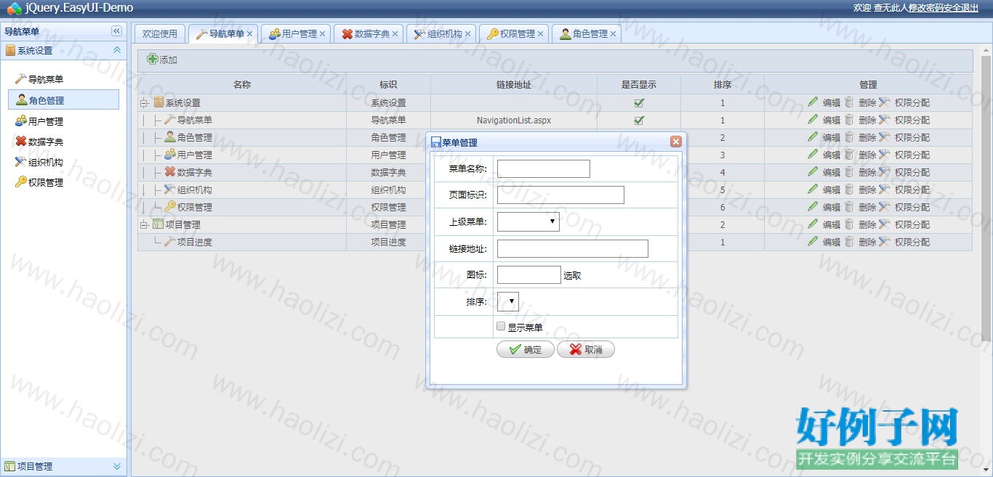Collapse the 导航菜单 side panel
Image resolution: width=993 pixels, height=477 pixels.
(x=116, y=31)
